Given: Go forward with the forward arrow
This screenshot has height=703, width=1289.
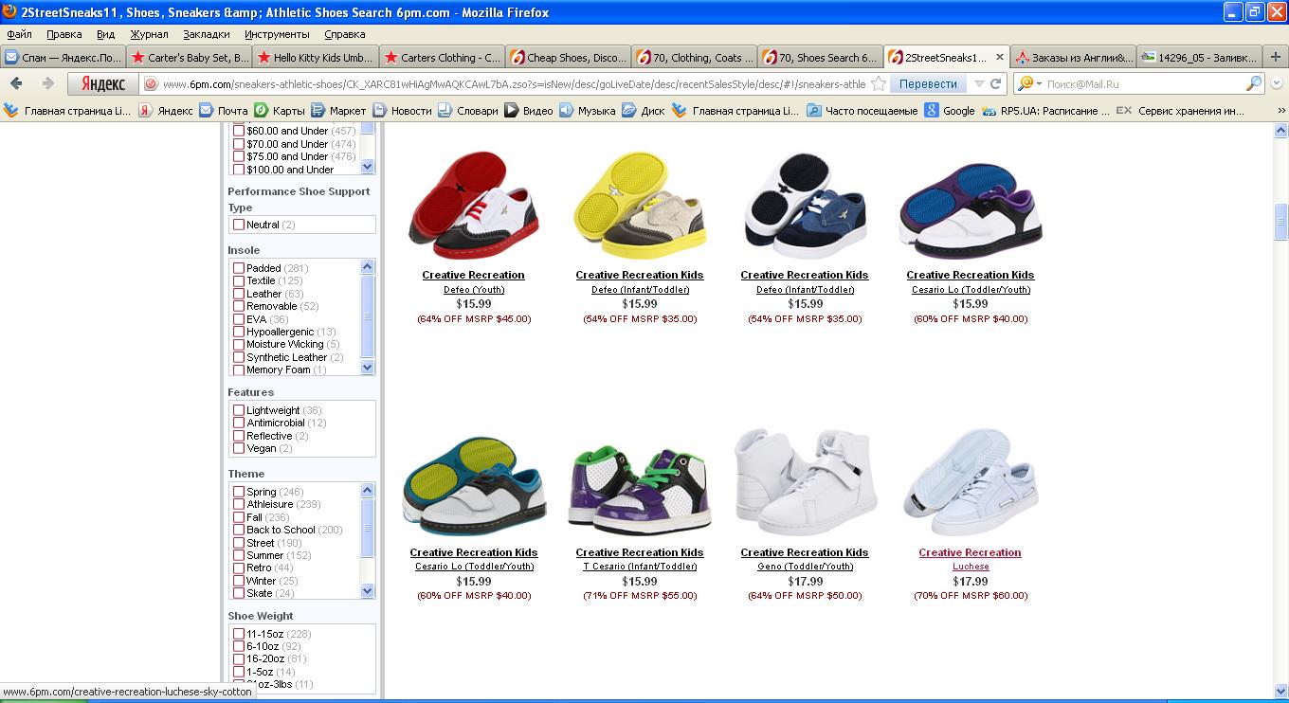Looking at the screenshot, I should tap(47, 83).
